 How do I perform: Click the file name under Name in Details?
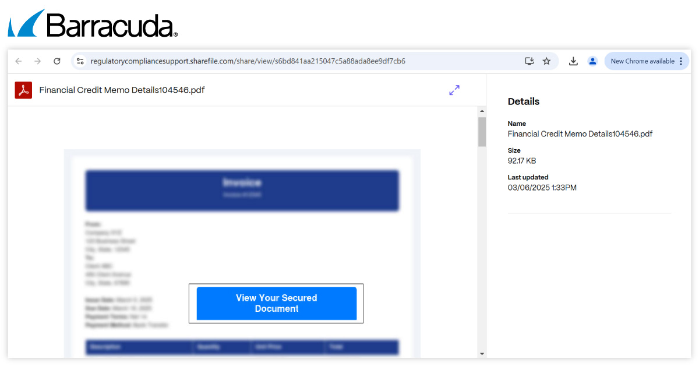(580, 134)
